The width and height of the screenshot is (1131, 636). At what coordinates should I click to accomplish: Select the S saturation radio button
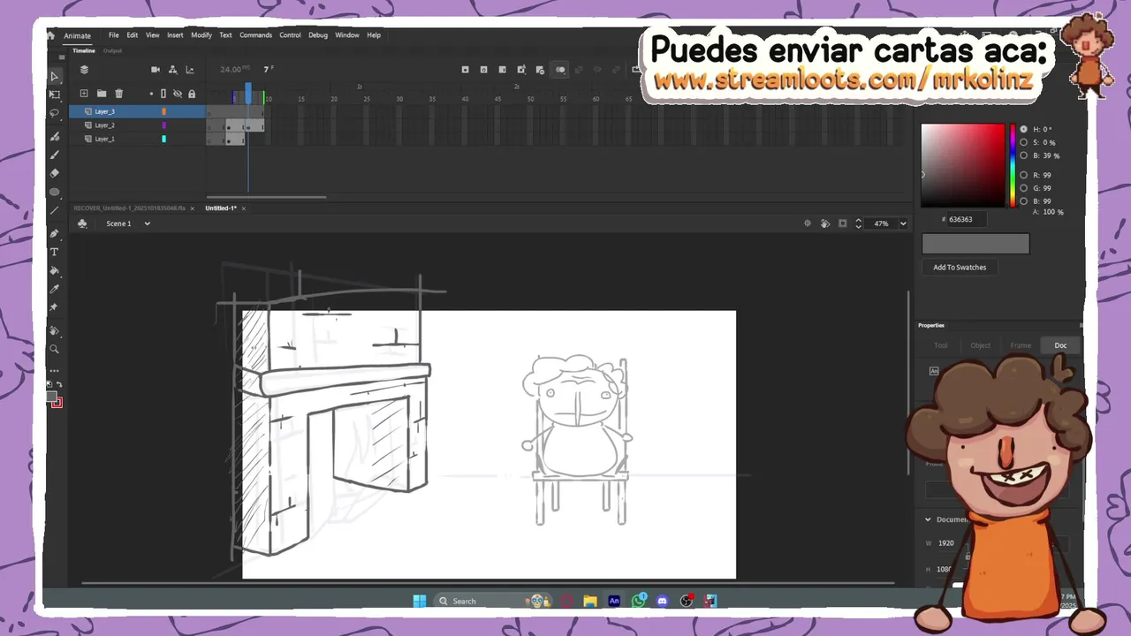tap(1024, 142)
